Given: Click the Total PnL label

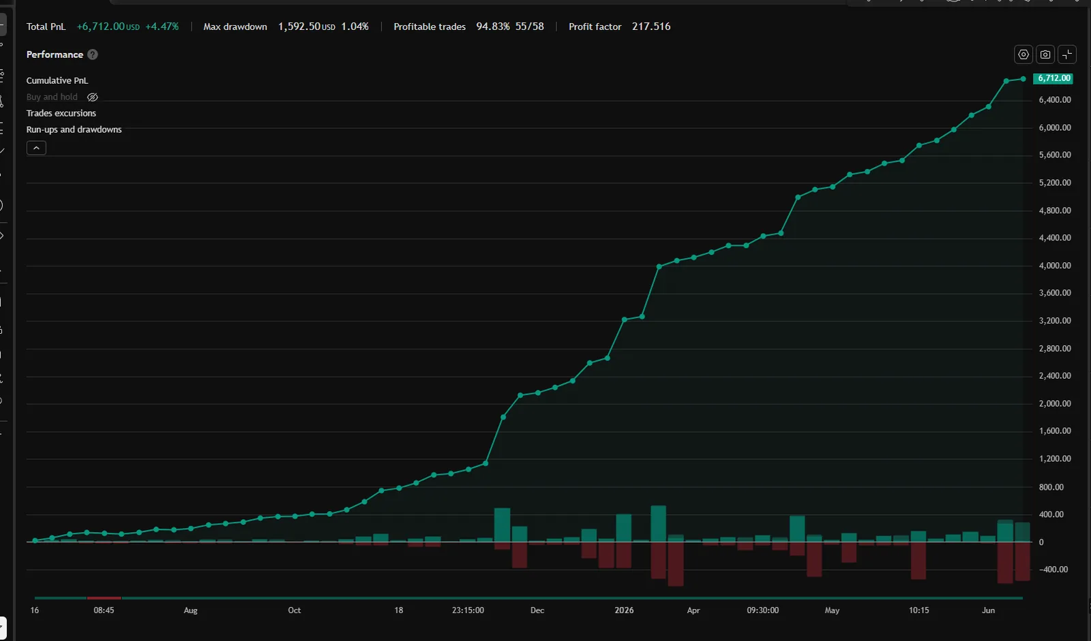Looking at the screenshot, I should click(46, 27).
